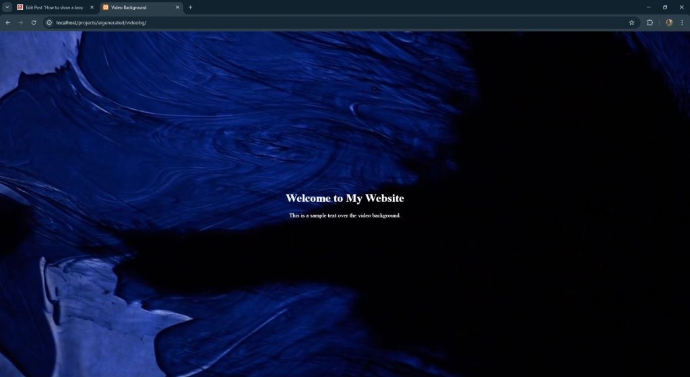
Task: Click the localhost address bar URL
Action: (x=101, y=22)
